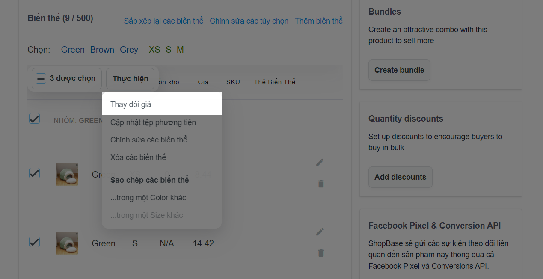Open the 'Thêm biến thể' link

318,21
